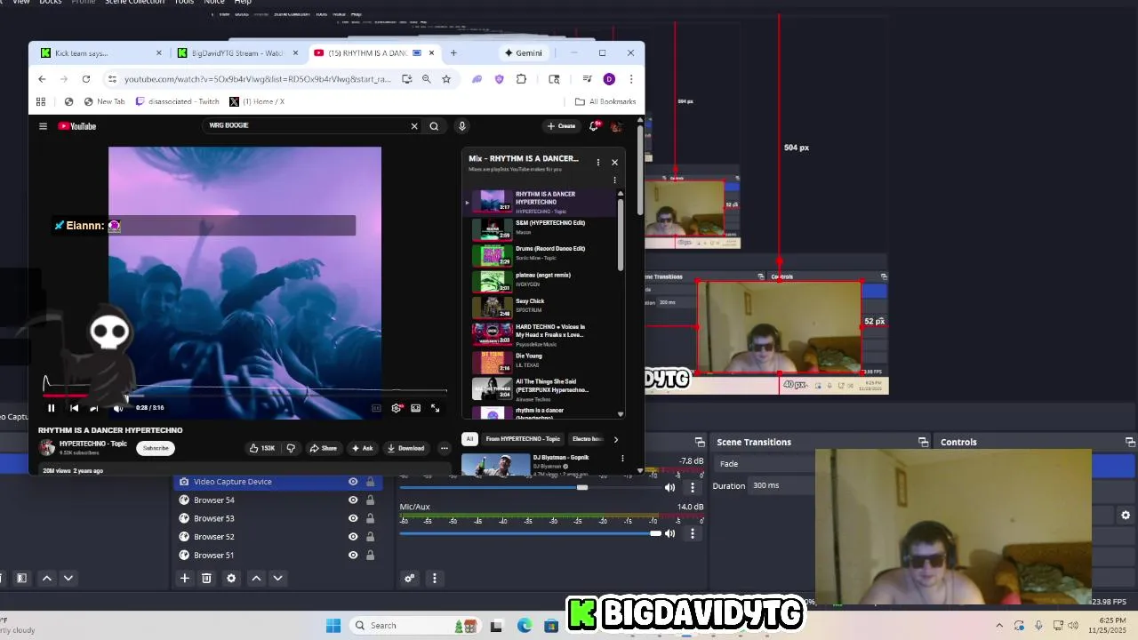Run search with magnifier icon on YouTube
The height and width of the screenshot is (640, 1138).
coord(434,126)
